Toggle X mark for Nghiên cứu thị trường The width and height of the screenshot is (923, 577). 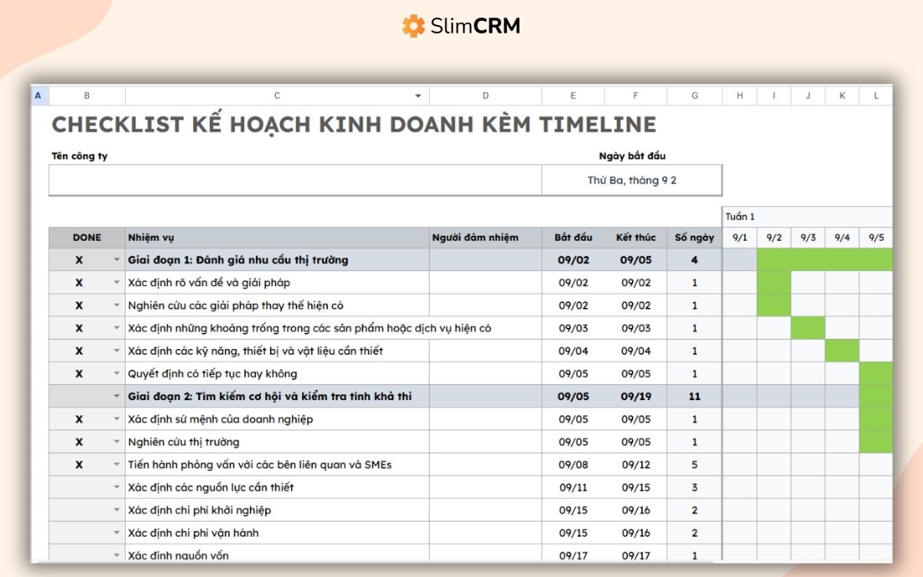click(79, 442)
